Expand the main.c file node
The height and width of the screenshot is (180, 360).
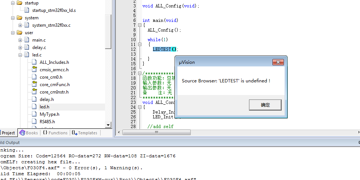click(20, 40)
